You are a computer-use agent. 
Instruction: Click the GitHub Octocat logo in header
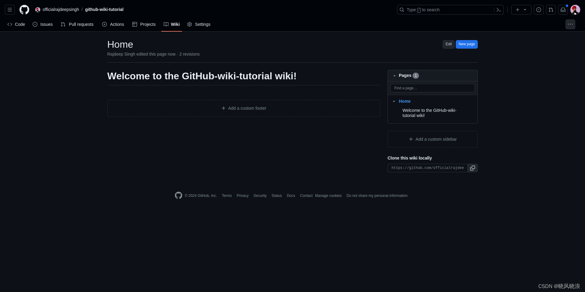click(24, 10)
